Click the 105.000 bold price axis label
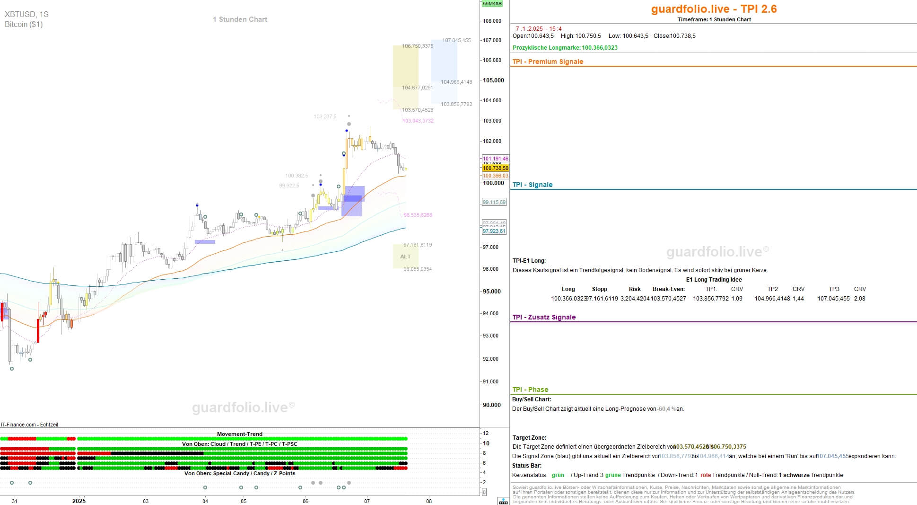The height and width of the screenshot is (505, 917). tap(493, 80)
